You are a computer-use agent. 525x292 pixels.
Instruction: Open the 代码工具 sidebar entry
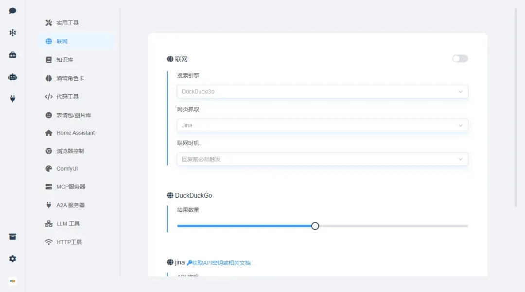pos(67,97)
